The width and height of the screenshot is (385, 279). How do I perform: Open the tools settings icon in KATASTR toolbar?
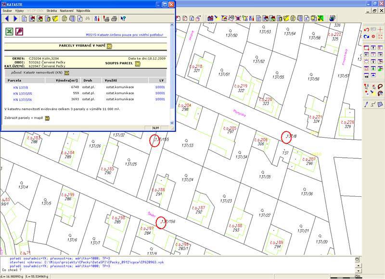coord(97,19)
